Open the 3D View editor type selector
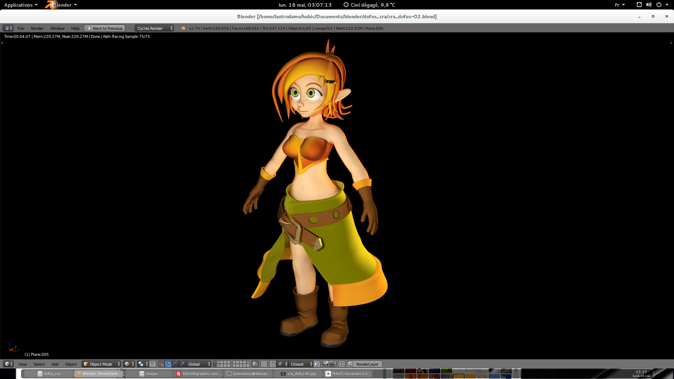 coord(8,364)
